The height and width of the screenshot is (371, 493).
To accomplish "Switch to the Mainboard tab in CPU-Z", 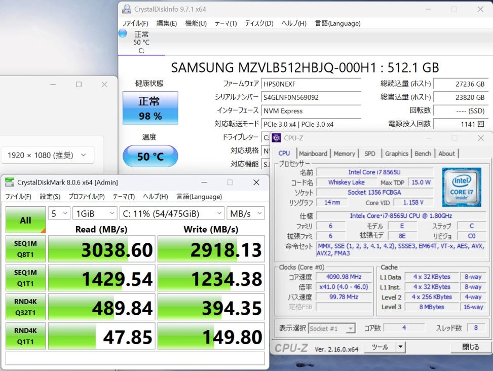I will [x=313, y=154].
